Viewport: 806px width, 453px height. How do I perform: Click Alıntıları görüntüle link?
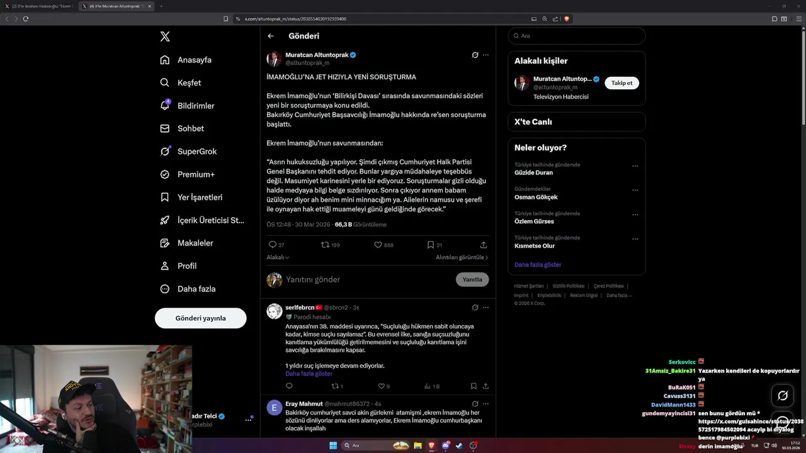point(462,257)
